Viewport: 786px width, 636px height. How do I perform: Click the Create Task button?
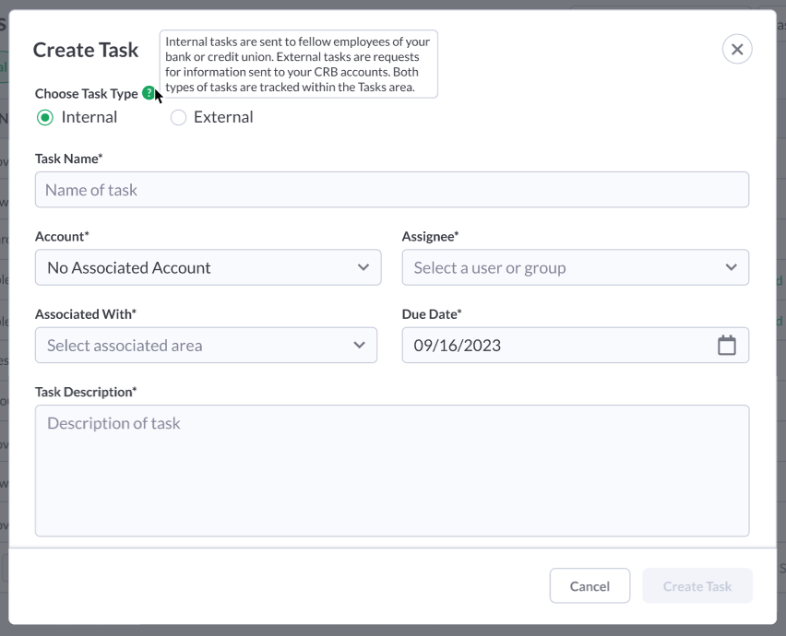[x=697, y=585]
